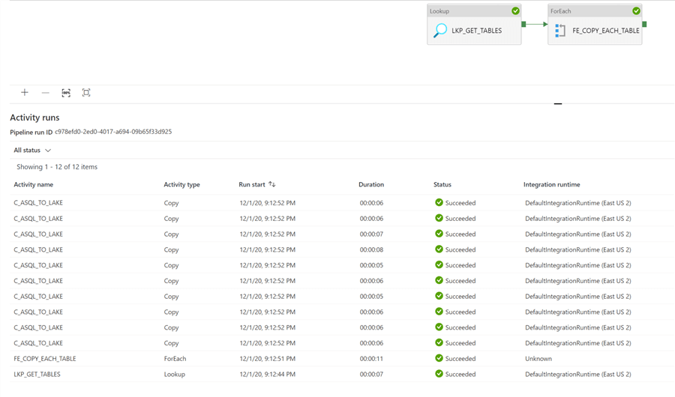Click the Activity name column header

(x=34, y=185)
